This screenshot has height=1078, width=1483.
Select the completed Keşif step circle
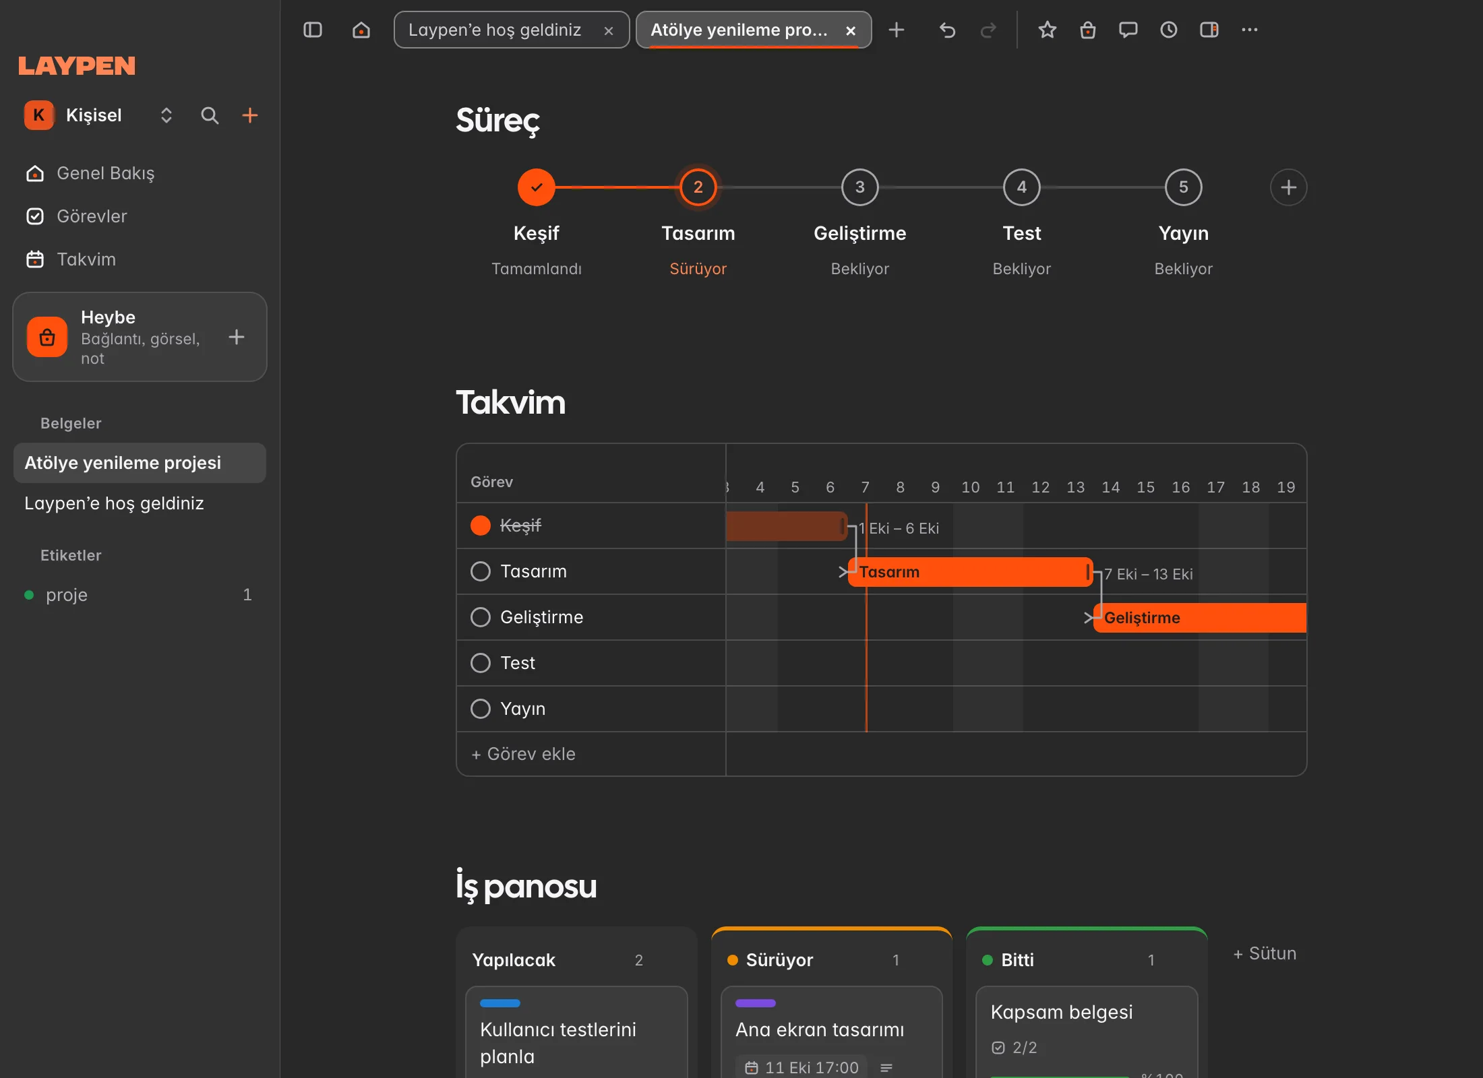click(537, 187)
